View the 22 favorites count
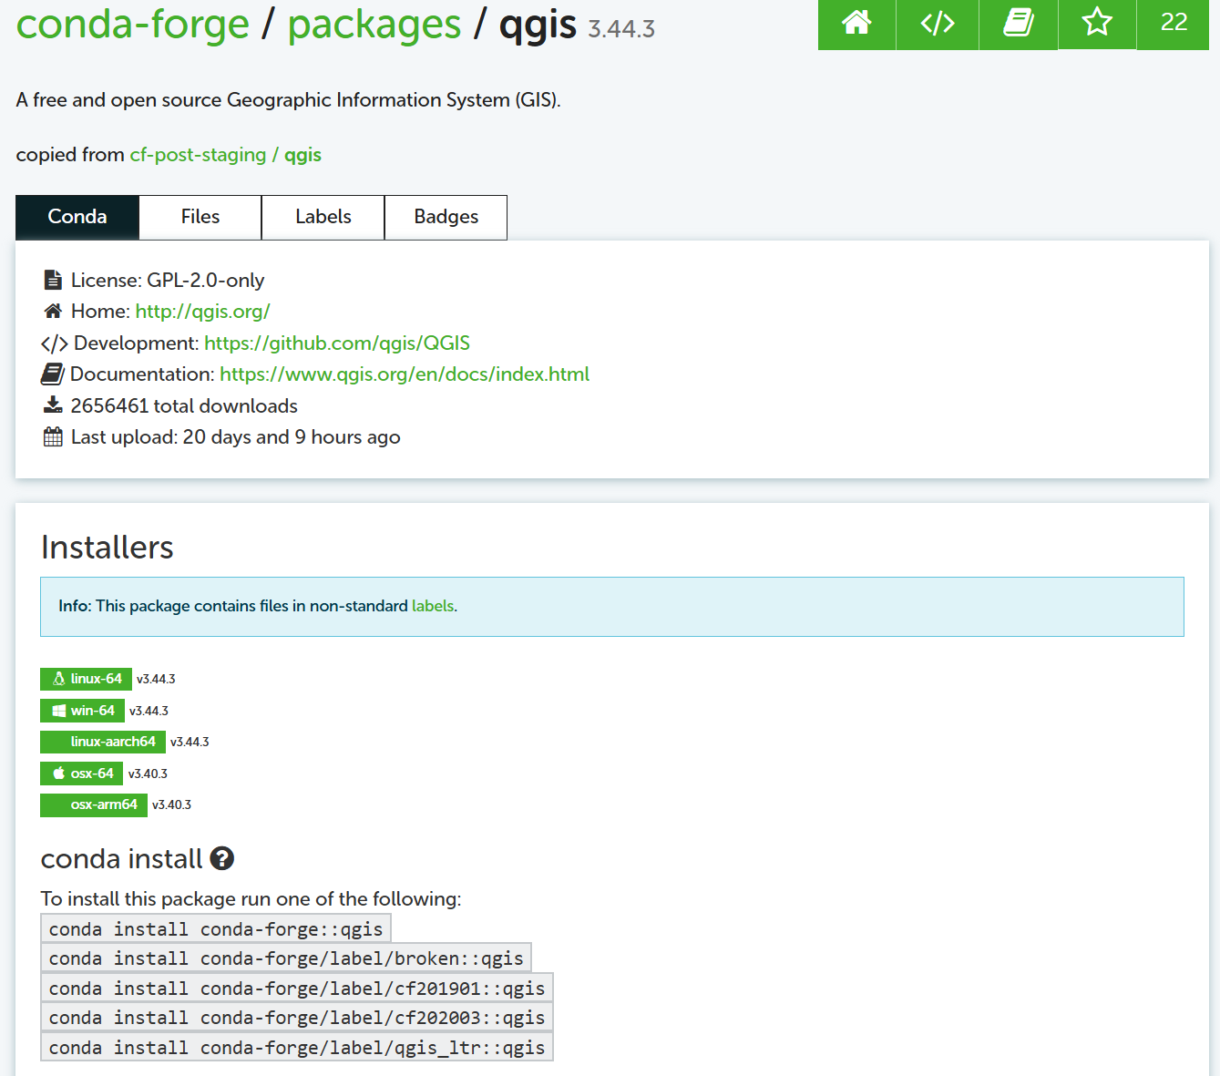The height and width of the screenshot is (1076, 1220). coord(1174,23)
